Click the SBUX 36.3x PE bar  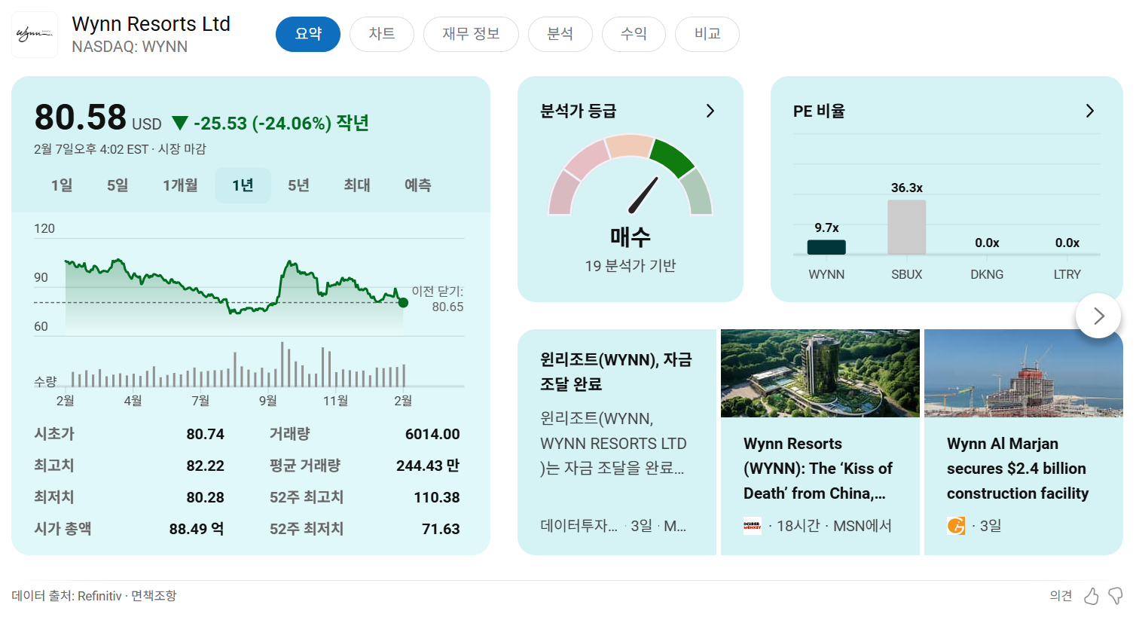point(907,227)
